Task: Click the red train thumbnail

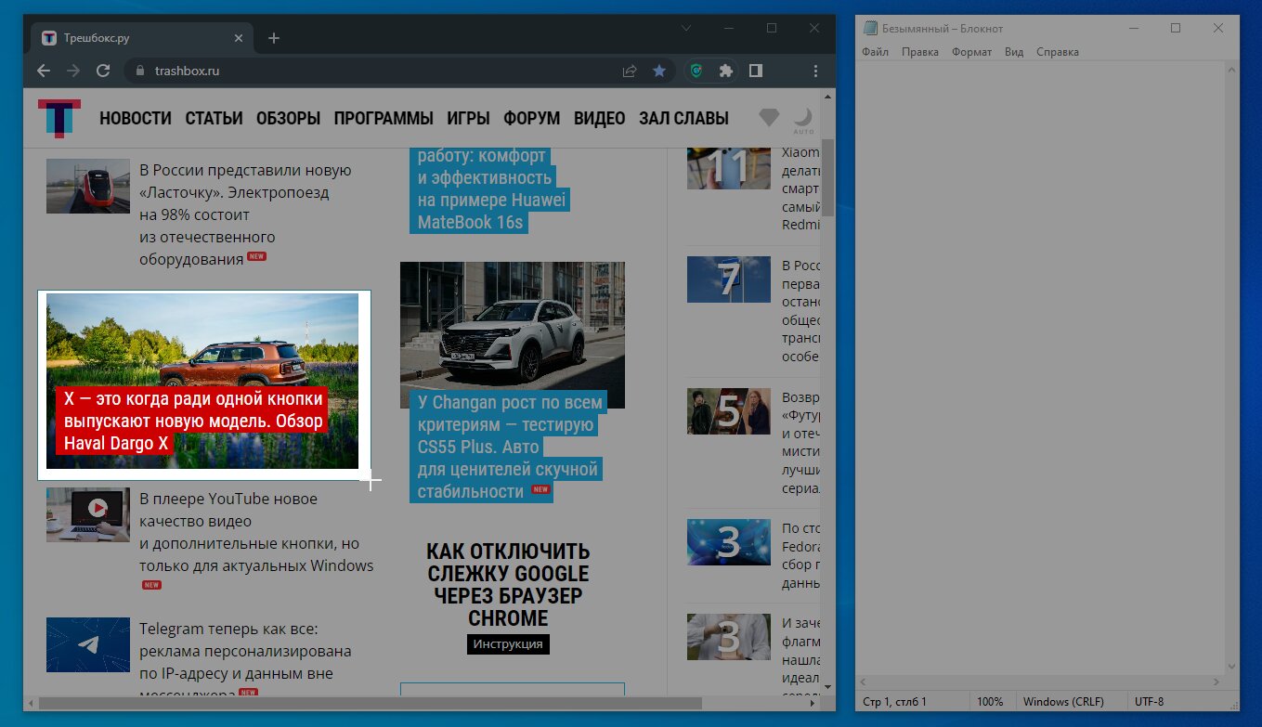Action: pos(88,186)
